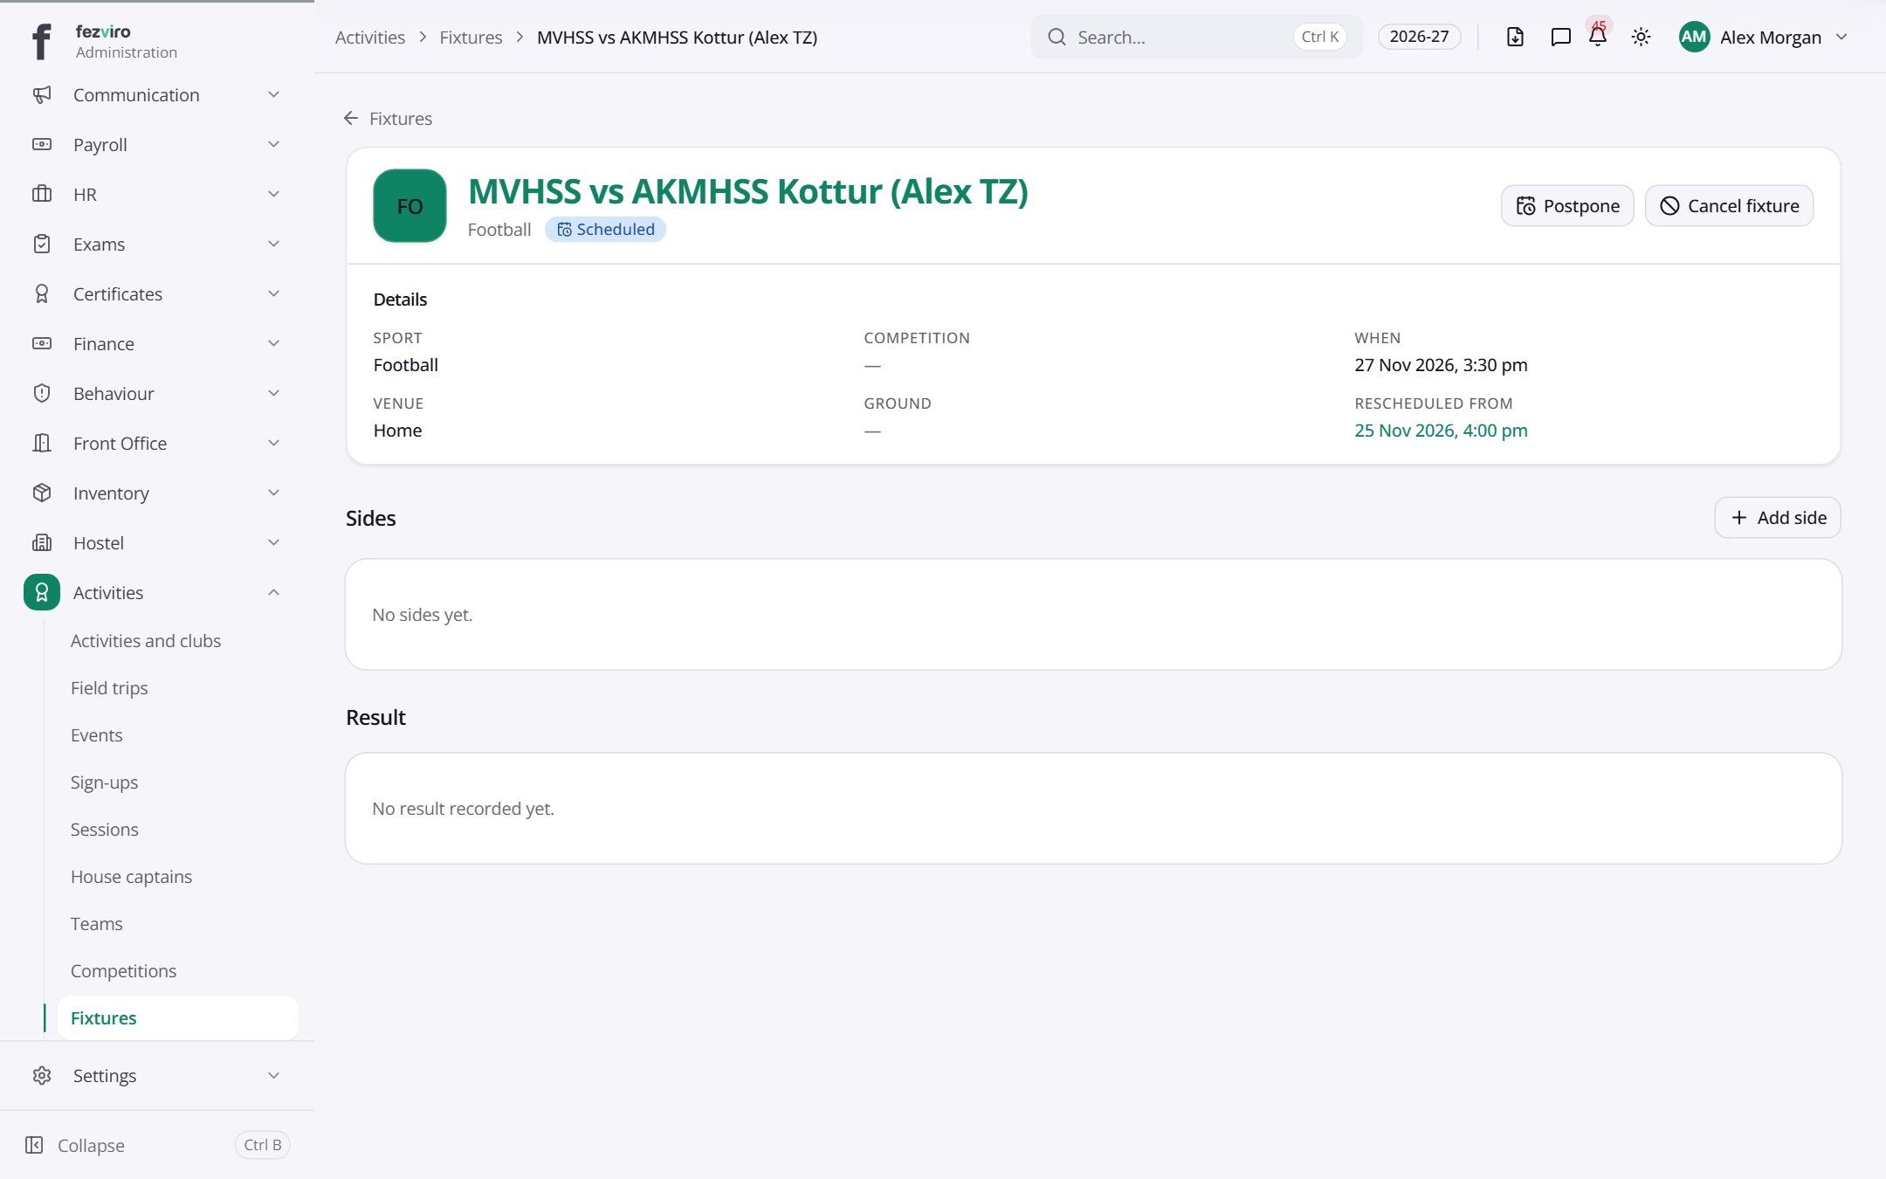Go back via the Fixtures arrow link
The width and height of the screenshot is (1886, 1179).
[388, 118]
